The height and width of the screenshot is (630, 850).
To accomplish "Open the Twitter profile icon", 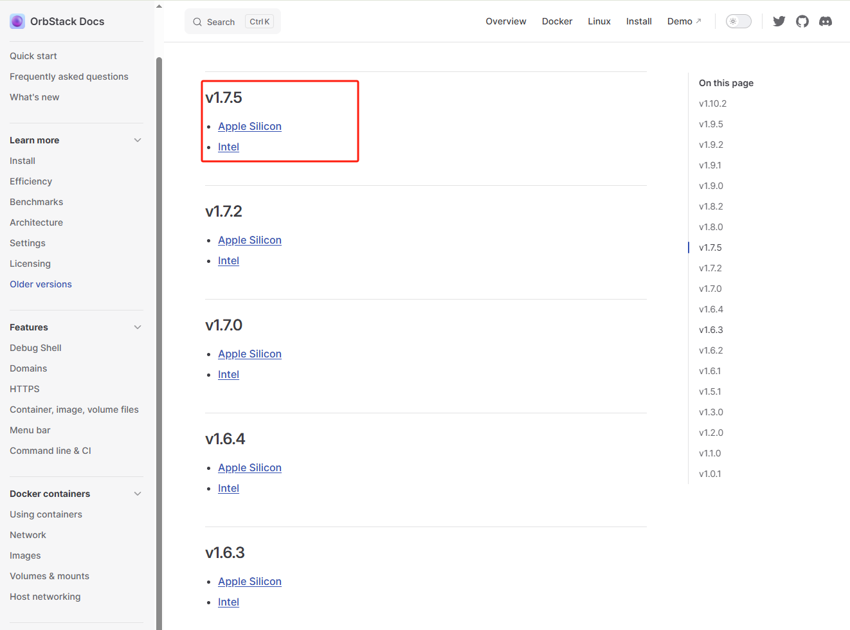I will [779, 21].
